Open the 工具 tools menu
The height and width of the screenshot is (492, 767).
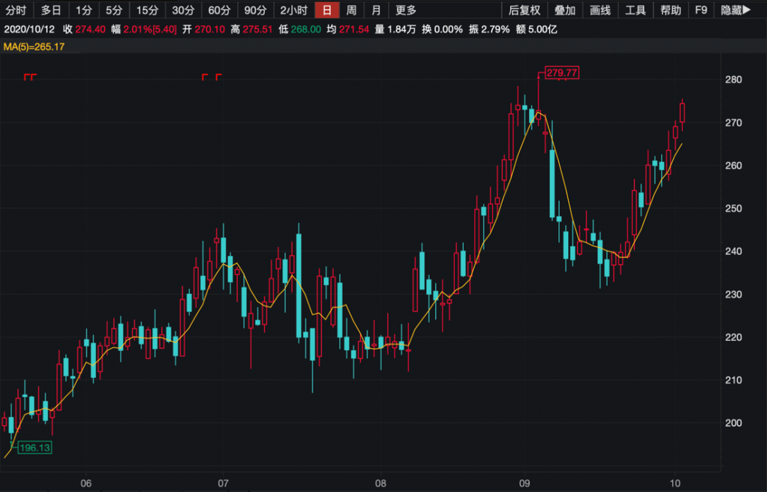click(x=636, y=10)
